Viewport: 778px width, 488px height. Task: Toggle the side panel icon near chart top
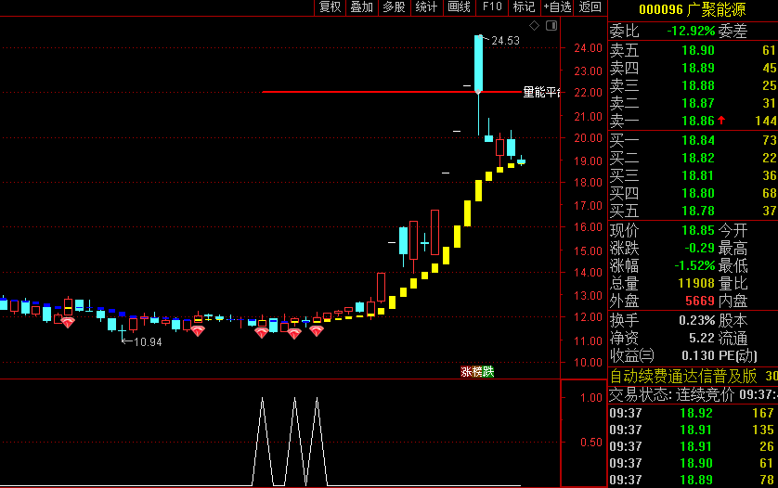[551, 26]
